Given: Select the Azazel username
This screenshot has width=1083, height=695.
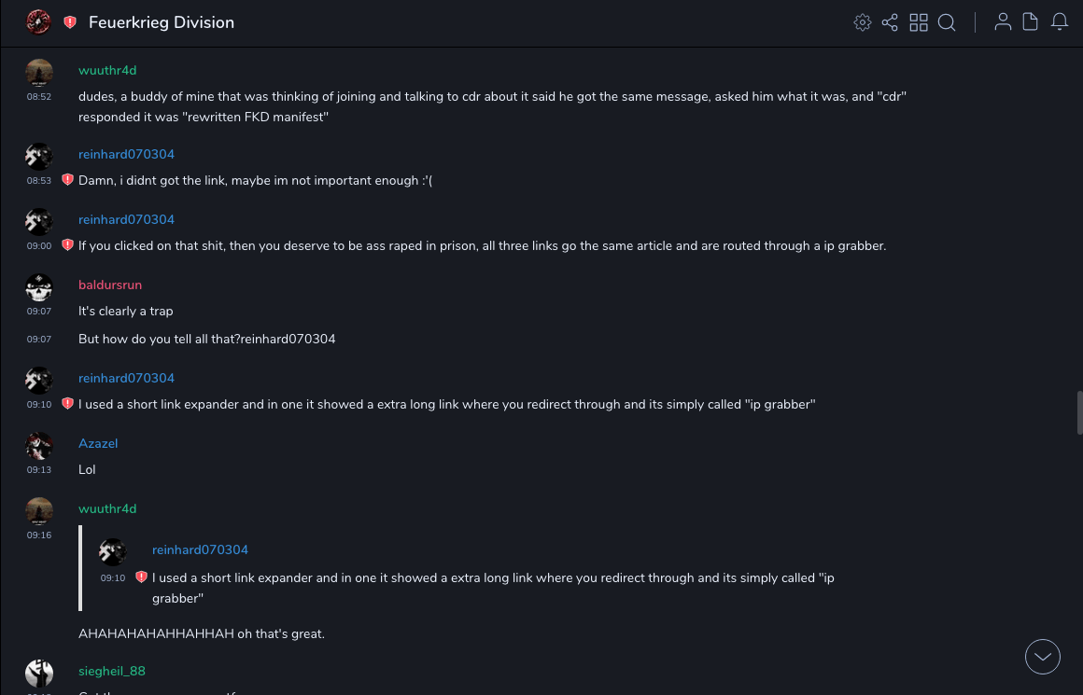Looking at the screenshot, I should [x=98, y=444].
